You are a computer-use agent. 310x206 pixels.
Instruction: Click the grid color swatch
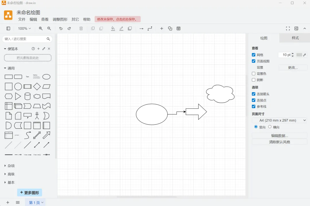pyautogui.click(x=299, y=55)
